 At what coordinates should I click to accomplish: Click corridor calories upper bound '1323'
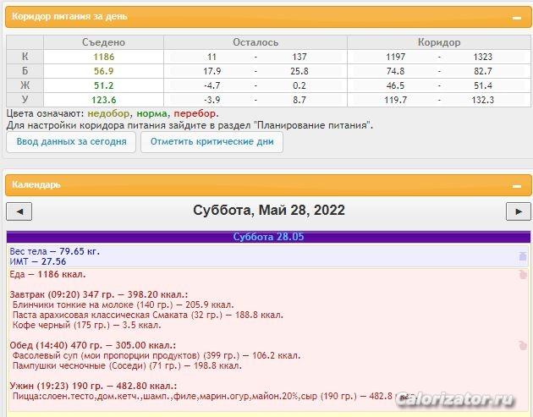[x=483, y=57]
